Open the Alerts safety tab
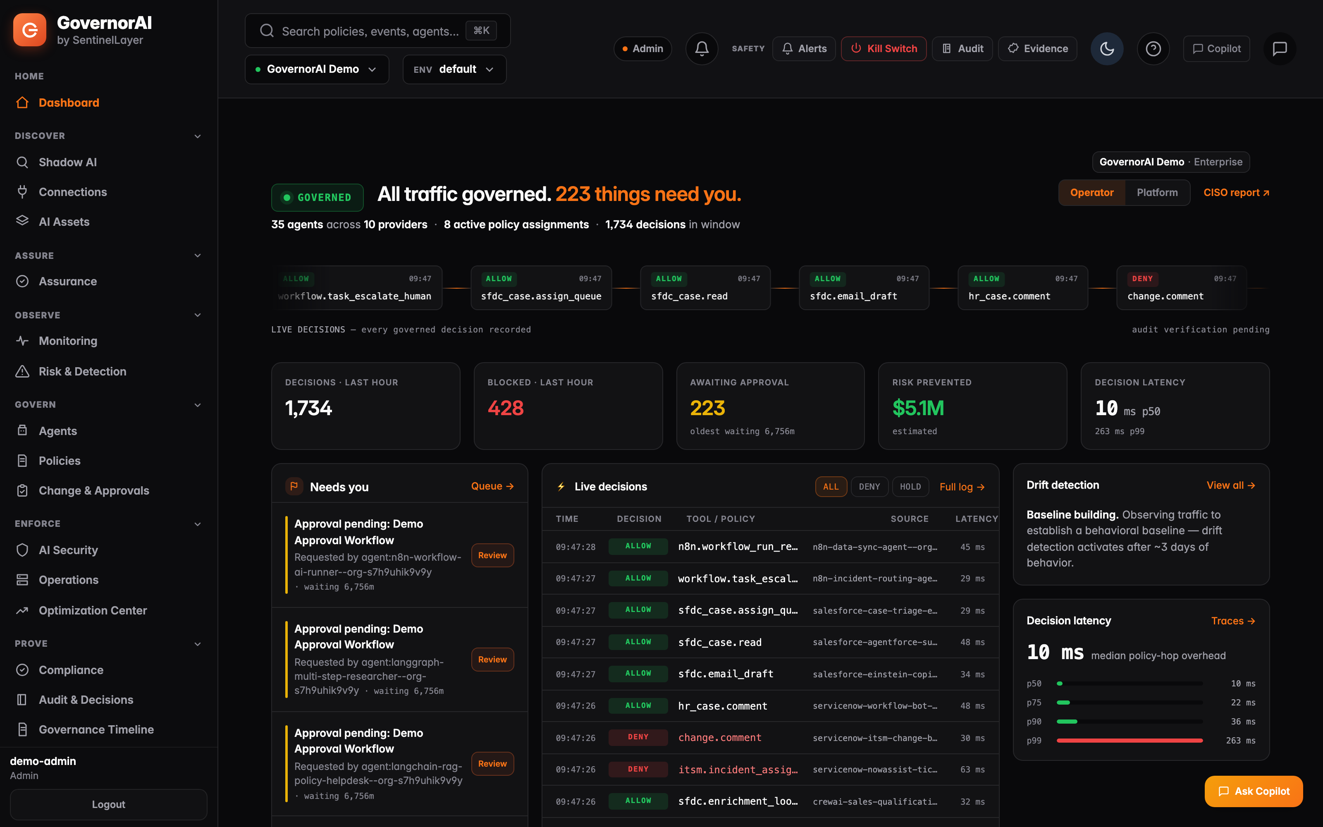1323x827 pixels. pos(804,49)
